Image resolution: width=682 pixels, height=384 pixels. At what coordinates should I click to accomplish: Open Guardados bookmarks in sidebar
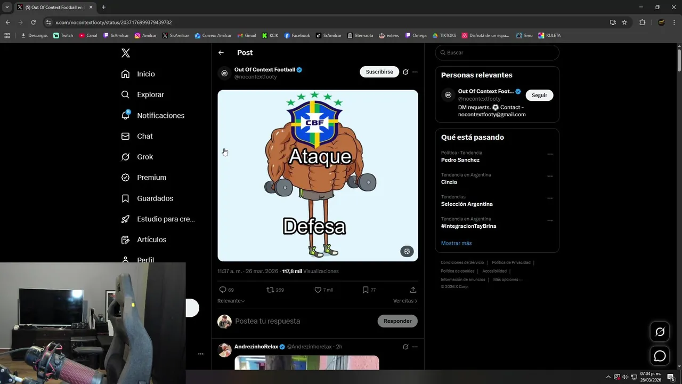pyautogui.click(x=147, y=198)
